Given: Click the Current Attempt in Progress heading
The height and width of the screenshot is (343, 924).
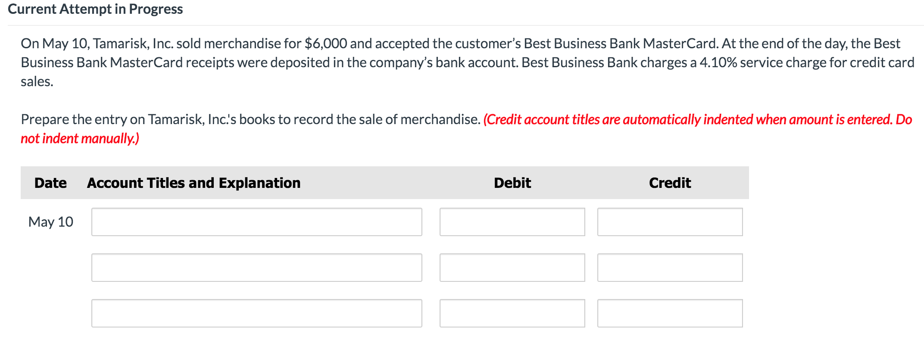Looking at the screenshot, I should coord(96,9).
